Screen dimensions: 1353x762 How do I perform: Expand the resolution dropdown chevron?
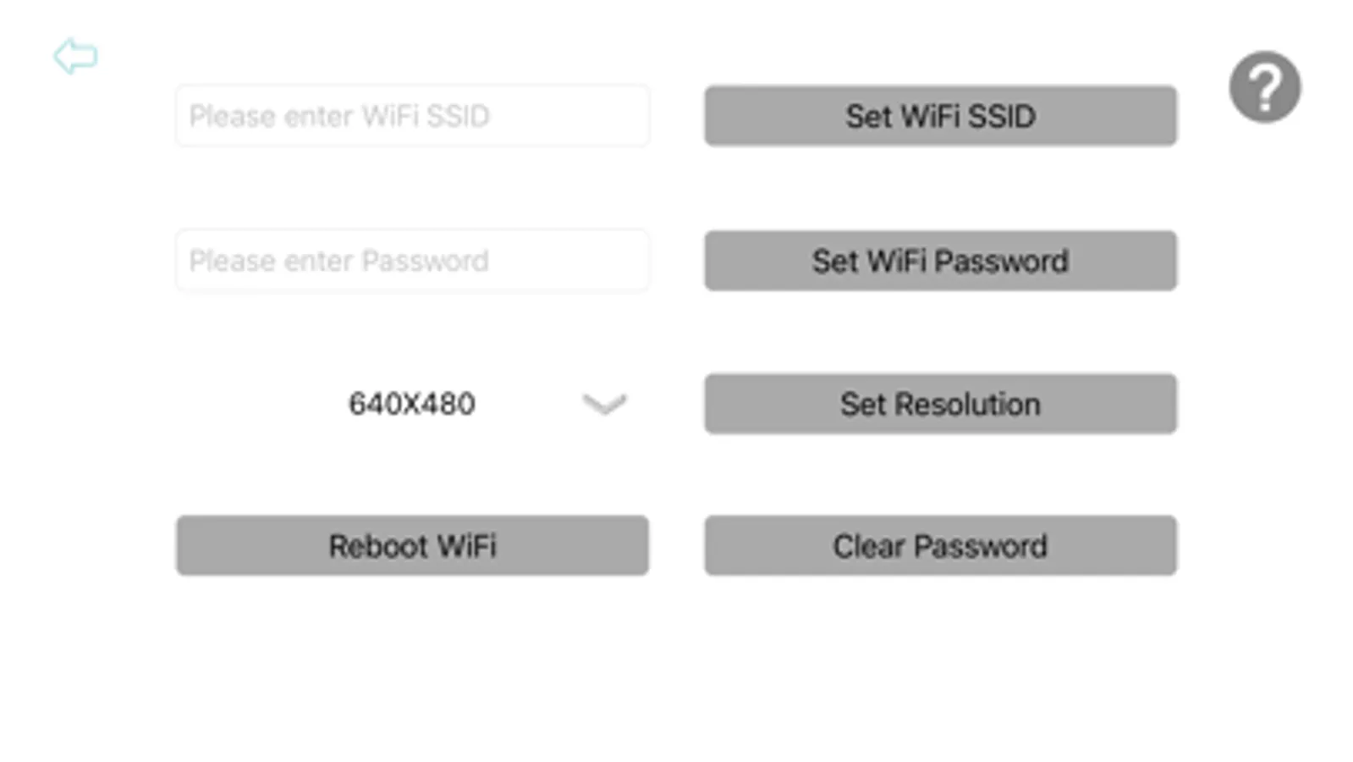pos(604,404)
